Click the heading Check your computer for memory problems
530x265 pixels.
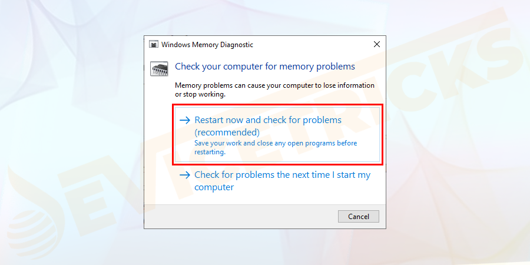[265, 67]
